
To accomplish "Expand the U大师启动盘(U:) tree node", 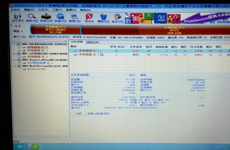I will (x=19, y=63).
